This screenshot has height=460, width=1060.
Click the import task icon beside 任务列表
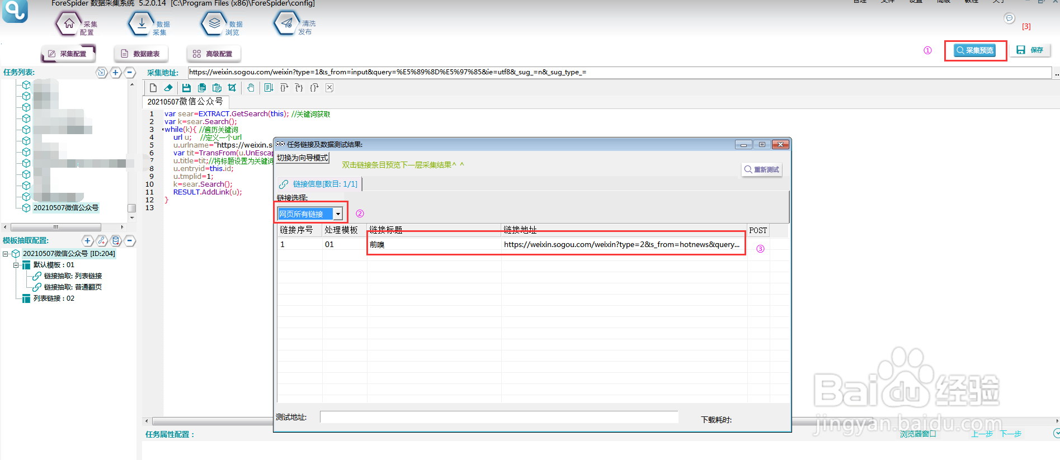click(x=101, y=72)
